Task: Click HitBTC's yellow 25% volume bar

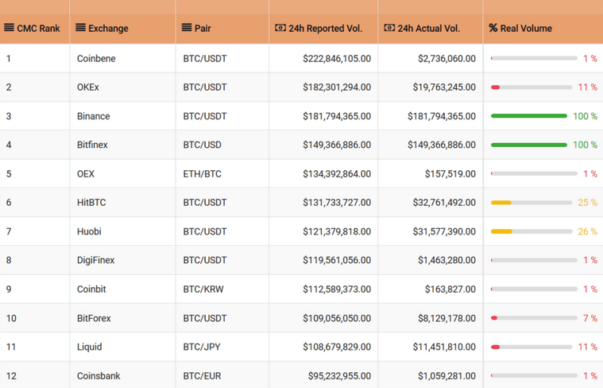Action: [x=501, y=203]
